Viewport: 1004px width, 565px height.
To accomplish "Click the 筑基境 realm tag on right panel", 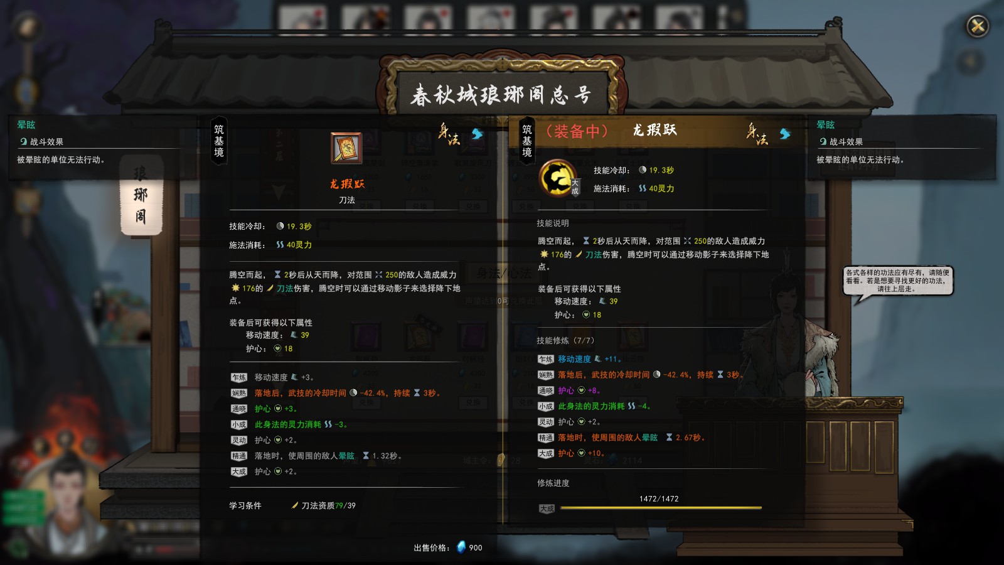I will [526, 141].
